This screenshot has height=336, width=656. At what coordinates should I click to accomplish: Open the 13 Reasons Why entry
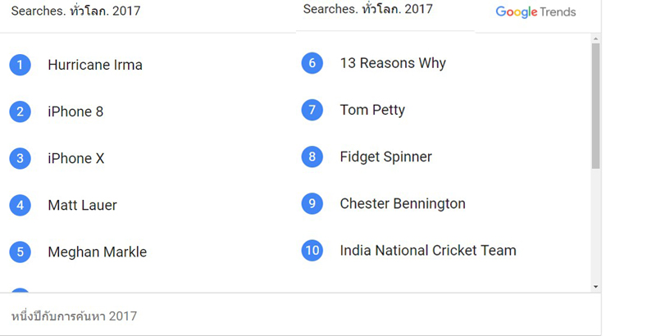(393, 63)
